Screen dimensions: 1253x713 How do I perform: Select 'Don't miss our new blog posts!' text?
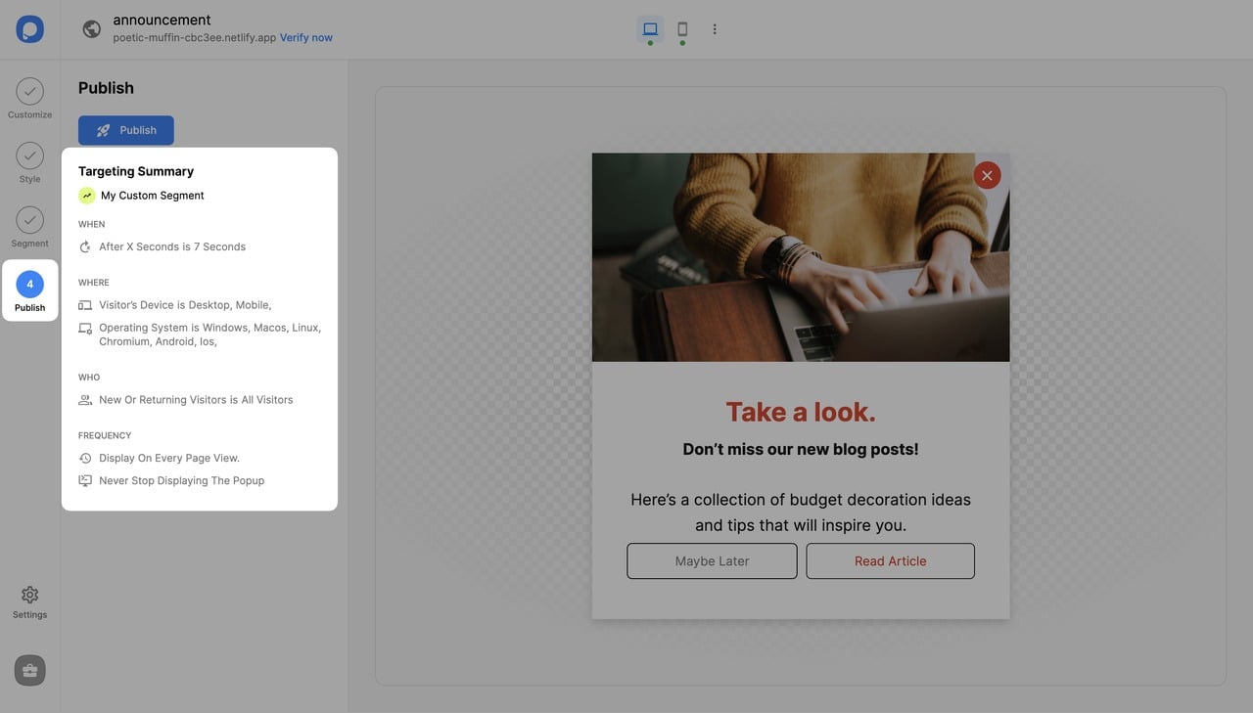tap(801, 450)
